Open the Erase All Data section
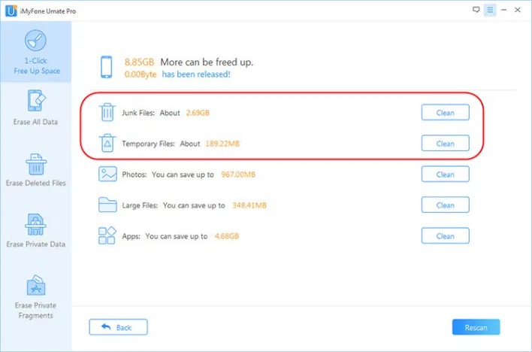Viewport: 532px width, 352px height. (x=35, y=108)
